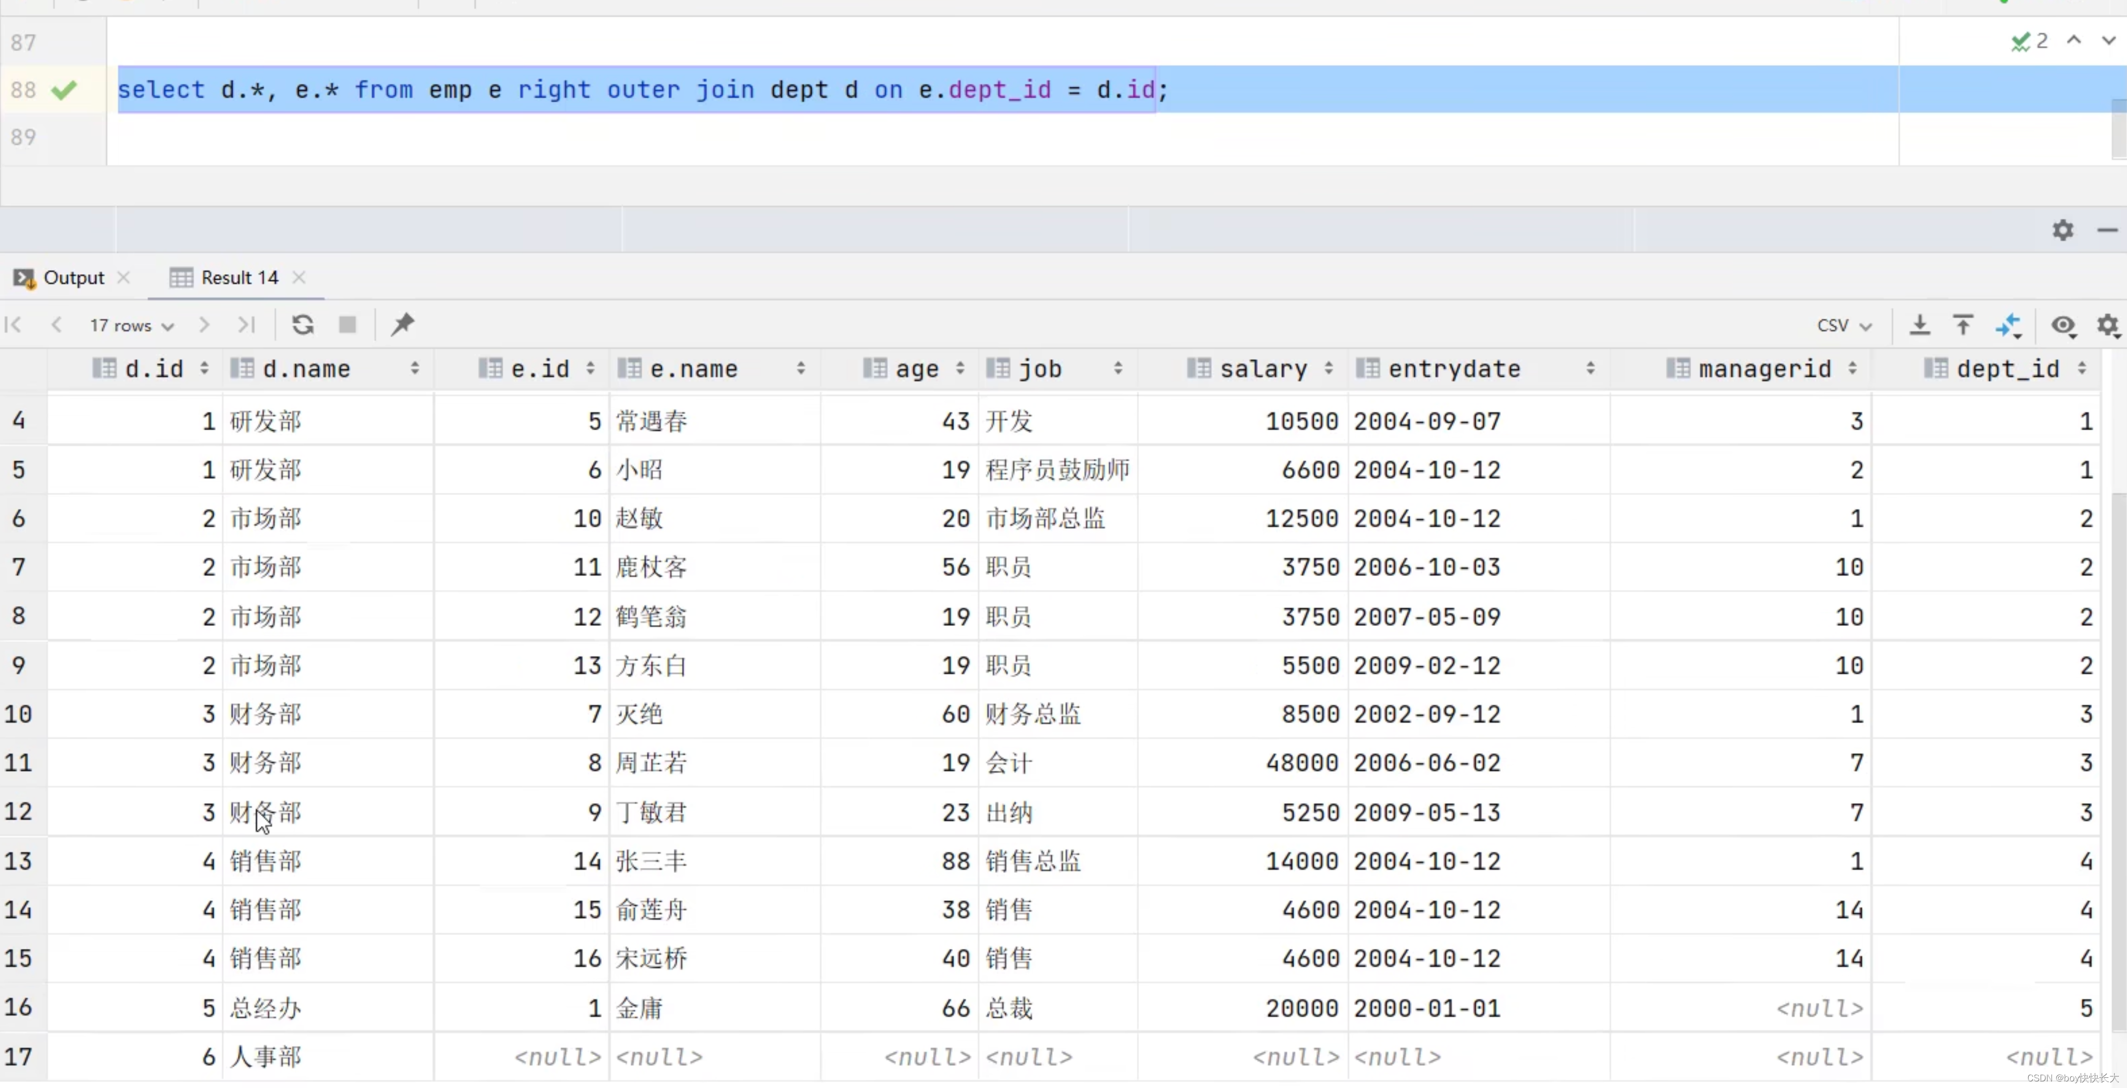The width and height of the screenshot is (2127, 1088).
Task: Select cell '程序员鼓励师' in job column
Action: [1057, 470]
